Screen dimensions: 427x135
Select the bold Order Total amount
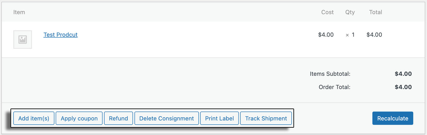coord(403,87)
